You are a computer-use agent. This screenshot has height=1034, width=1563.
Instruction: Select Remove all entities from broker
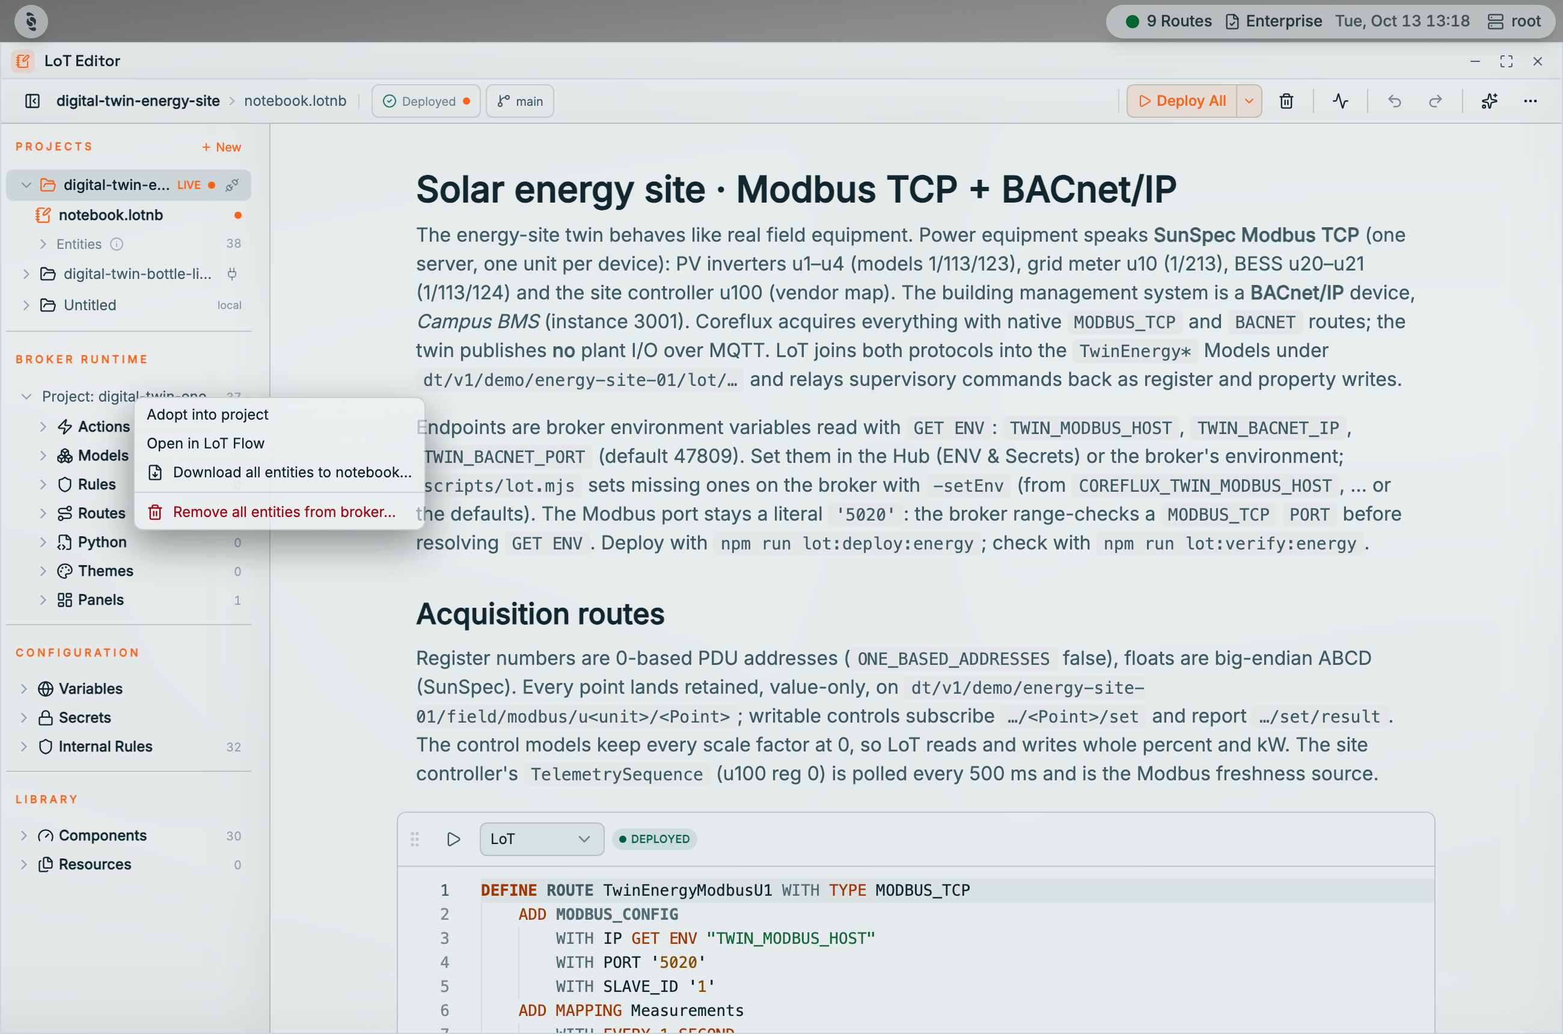pyautogui.click(x=279, y=512)
